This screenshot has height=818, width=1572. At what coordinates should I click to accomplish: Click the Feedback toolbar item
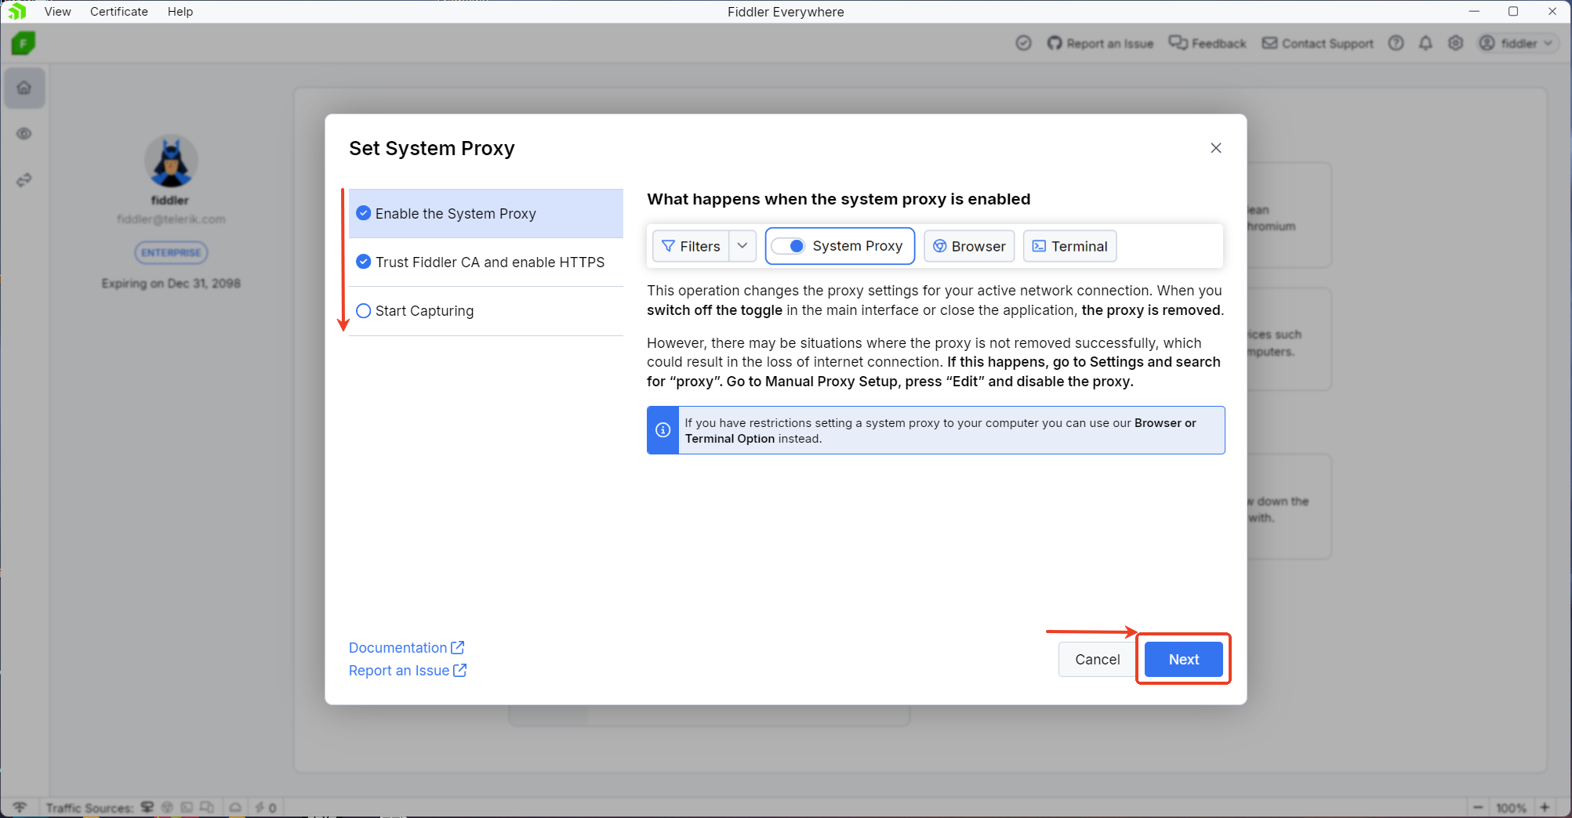coord(1207,43)
